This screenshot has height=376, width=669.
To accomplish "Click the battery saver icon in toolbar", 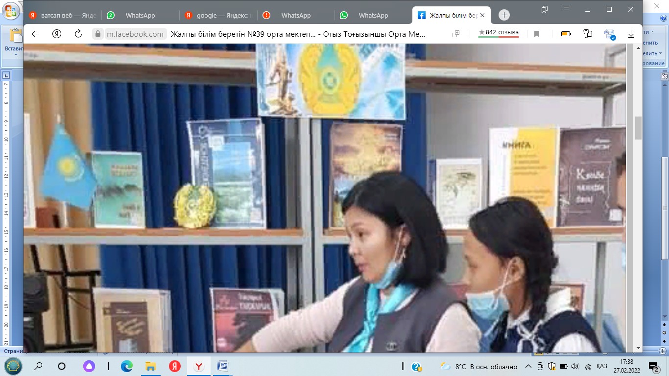I will [x=566, y=34].
